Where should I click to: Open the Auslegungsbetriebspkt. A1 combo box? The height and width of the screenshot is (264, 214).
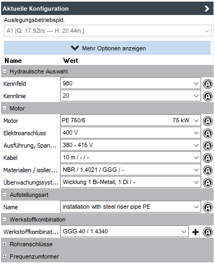click(x=108, y=31)
